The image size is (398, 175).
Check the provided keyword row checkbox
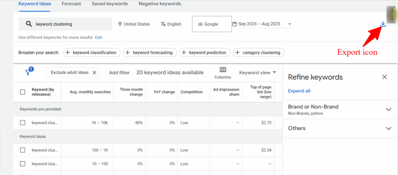pyautogui.click(x=23, y=123)
